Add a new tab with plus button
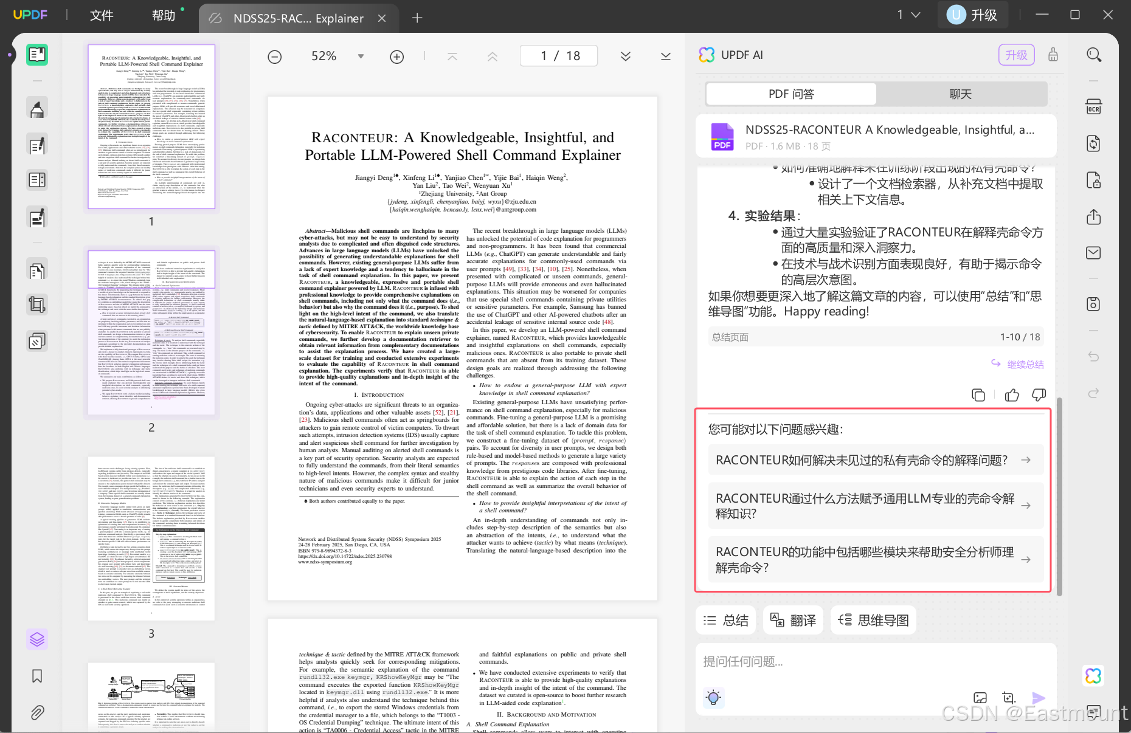This screenshot has width=1131, height=733. point(417,18)
